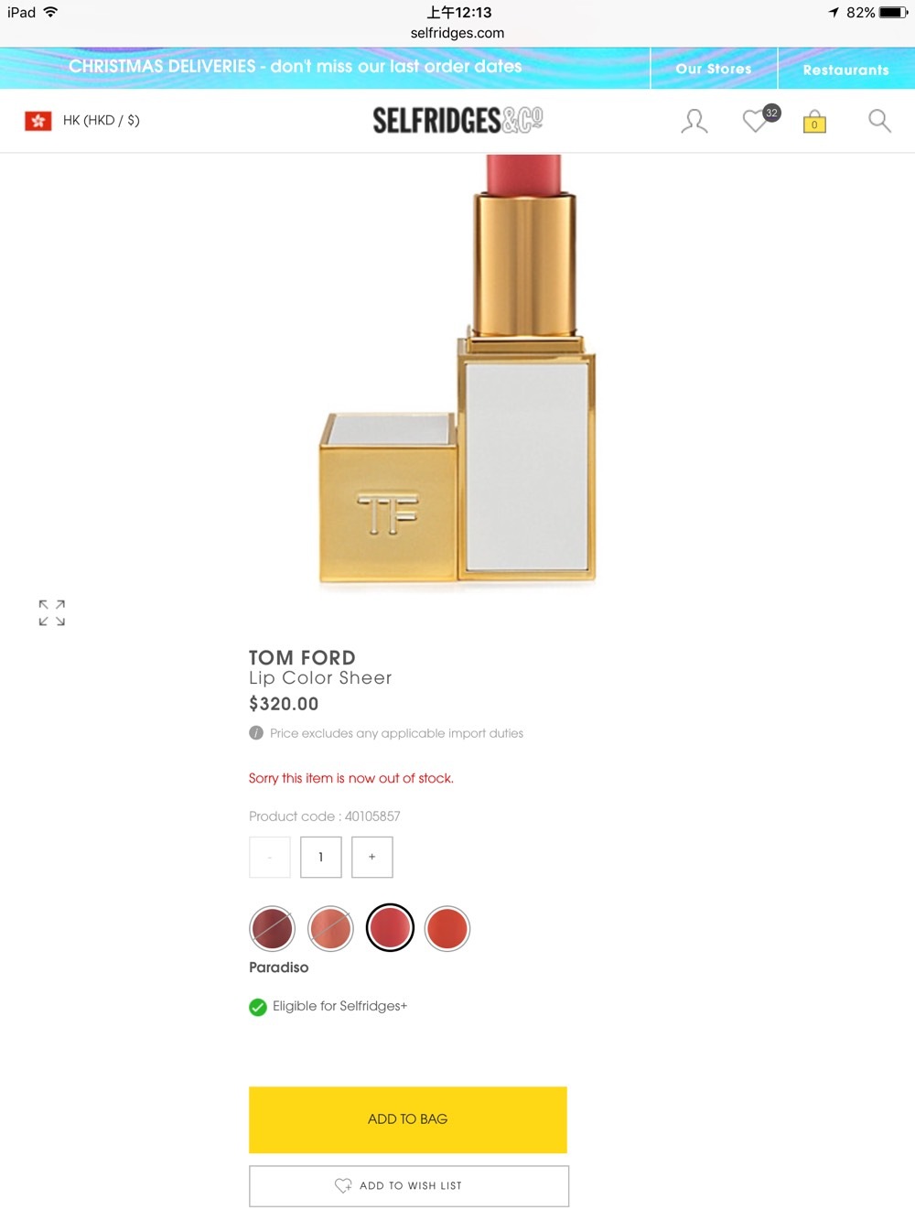Open search with the magnifier icon
This screenshot has width=915, height=1221.
pyautogui.click(x=879, y=121)
